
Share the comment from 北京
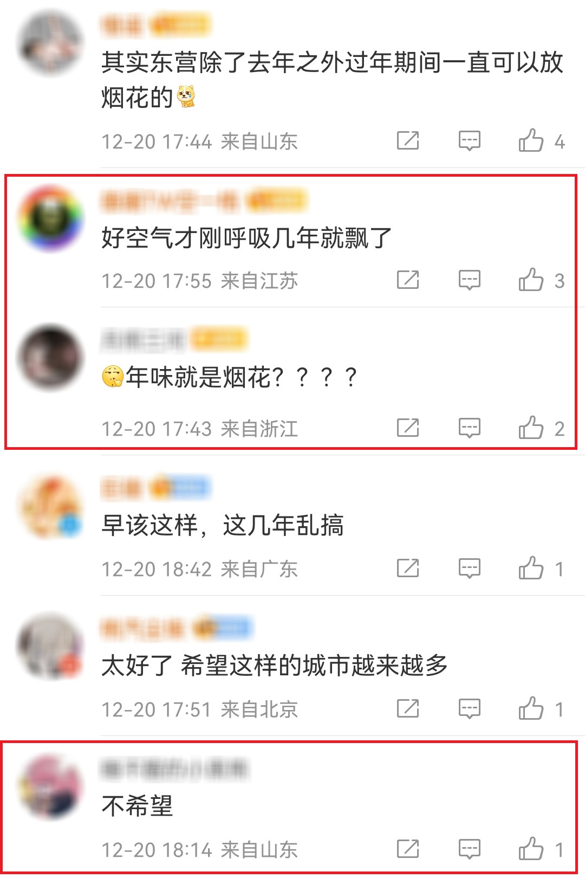point(408,709)
